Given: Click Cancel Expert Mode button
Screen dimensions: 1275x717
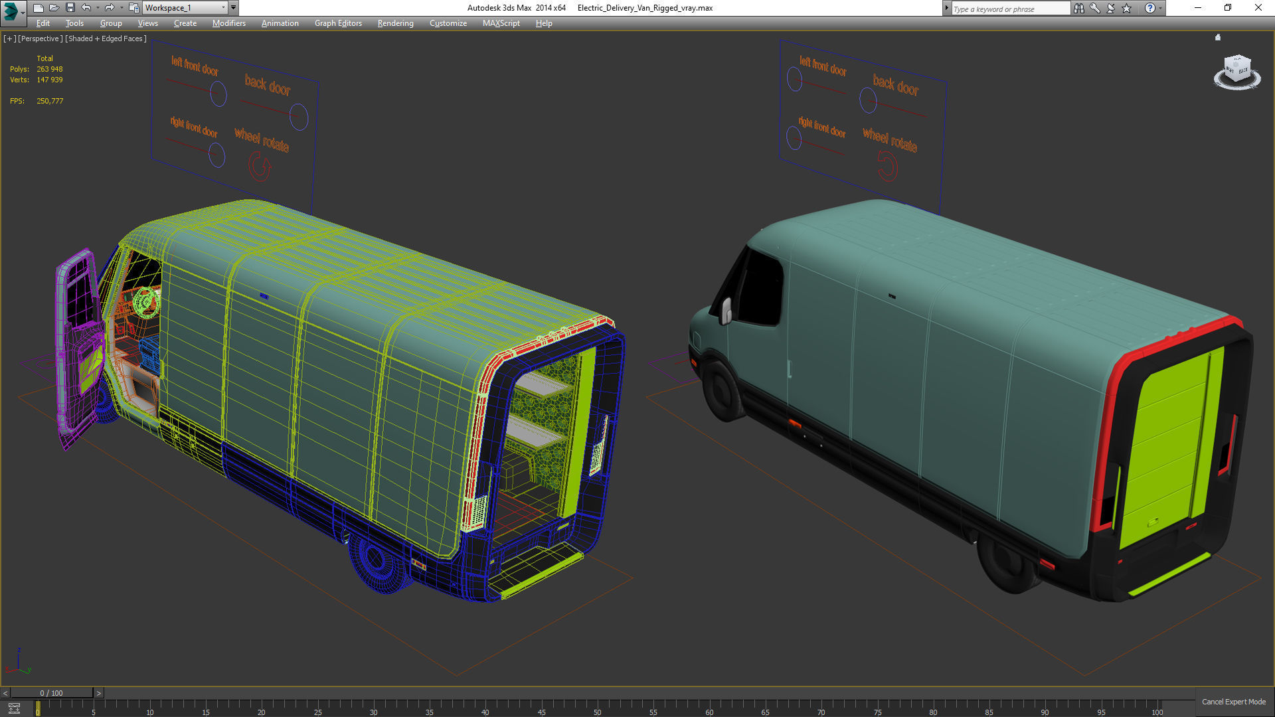Looking at the screenshot, I should point(1233,702).
